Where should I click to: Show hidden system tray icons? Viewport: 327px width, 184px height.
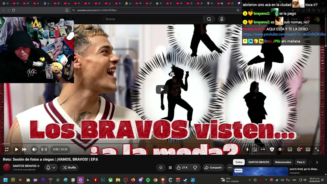click(x=250, y=180)
